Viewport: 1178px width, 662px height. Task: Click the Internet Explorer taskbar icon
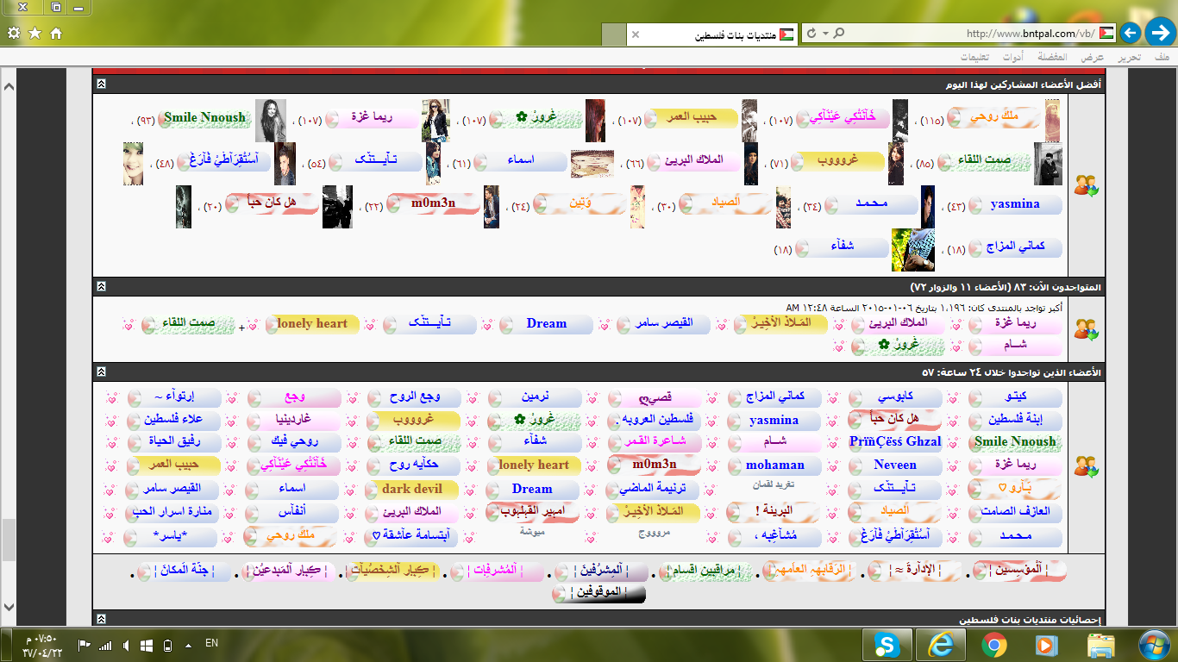[x=939, y=645]
